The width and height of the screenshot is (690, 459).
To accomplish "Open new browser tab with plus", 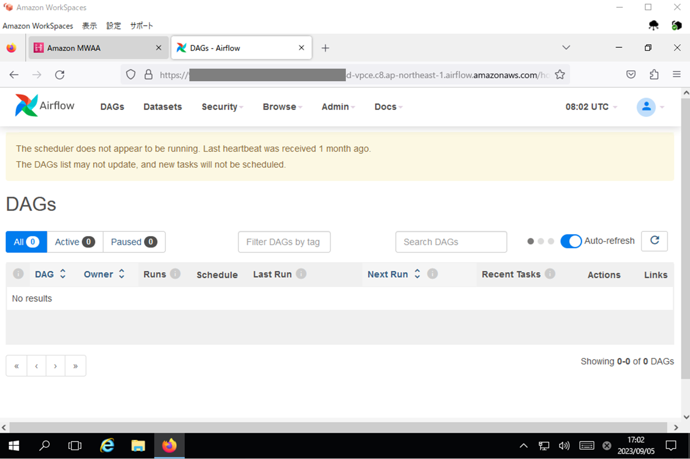I will coord(325,48).
